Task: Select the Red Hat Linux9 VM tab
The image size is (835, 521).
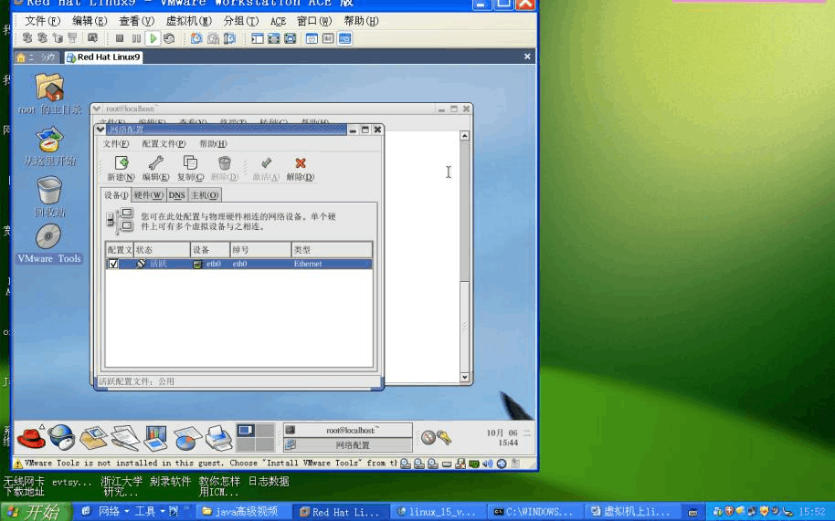Action: click(x=103, y=57)
